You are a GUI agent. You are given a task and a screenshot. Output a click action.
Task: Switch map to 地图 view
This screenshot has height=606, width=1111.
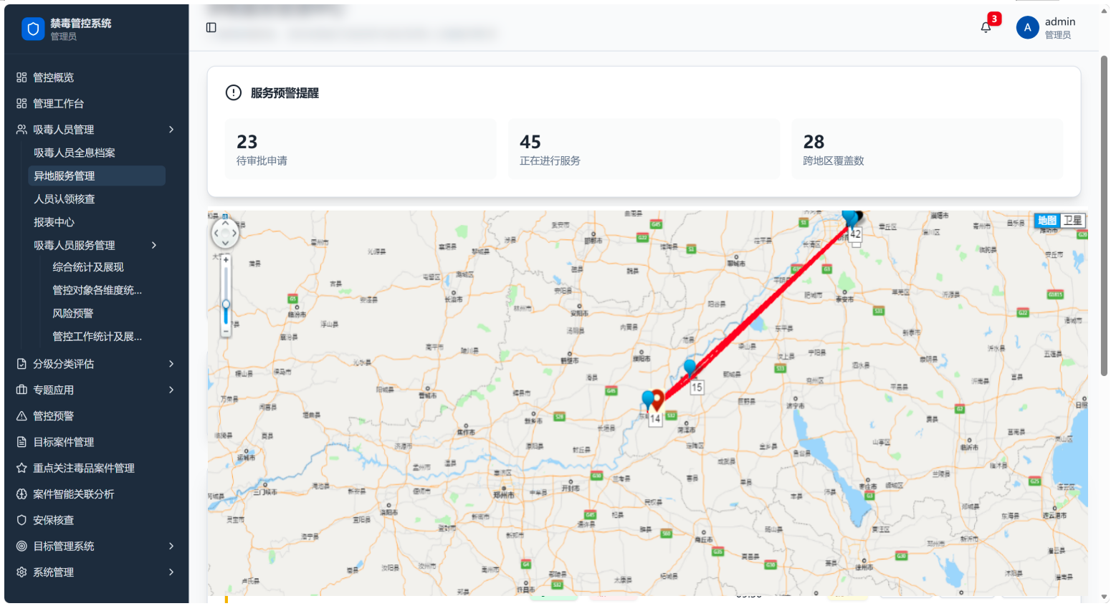(x=1047, y=221)
